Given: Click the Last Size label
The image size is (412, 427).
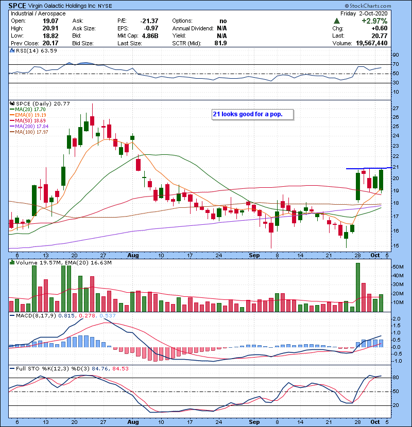Looking at the screenshot, I should click(x=130, y=43).
